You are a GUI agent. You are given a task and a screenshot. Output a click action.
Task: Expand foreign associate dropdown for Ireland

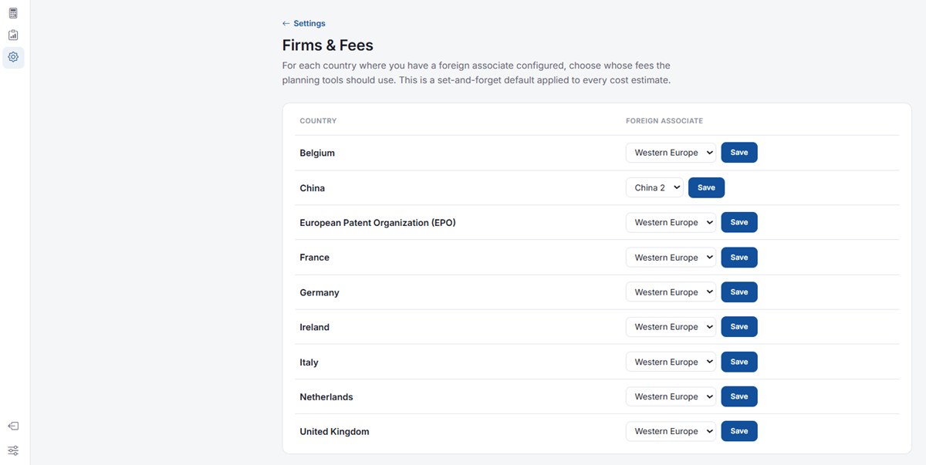(671, 327)
